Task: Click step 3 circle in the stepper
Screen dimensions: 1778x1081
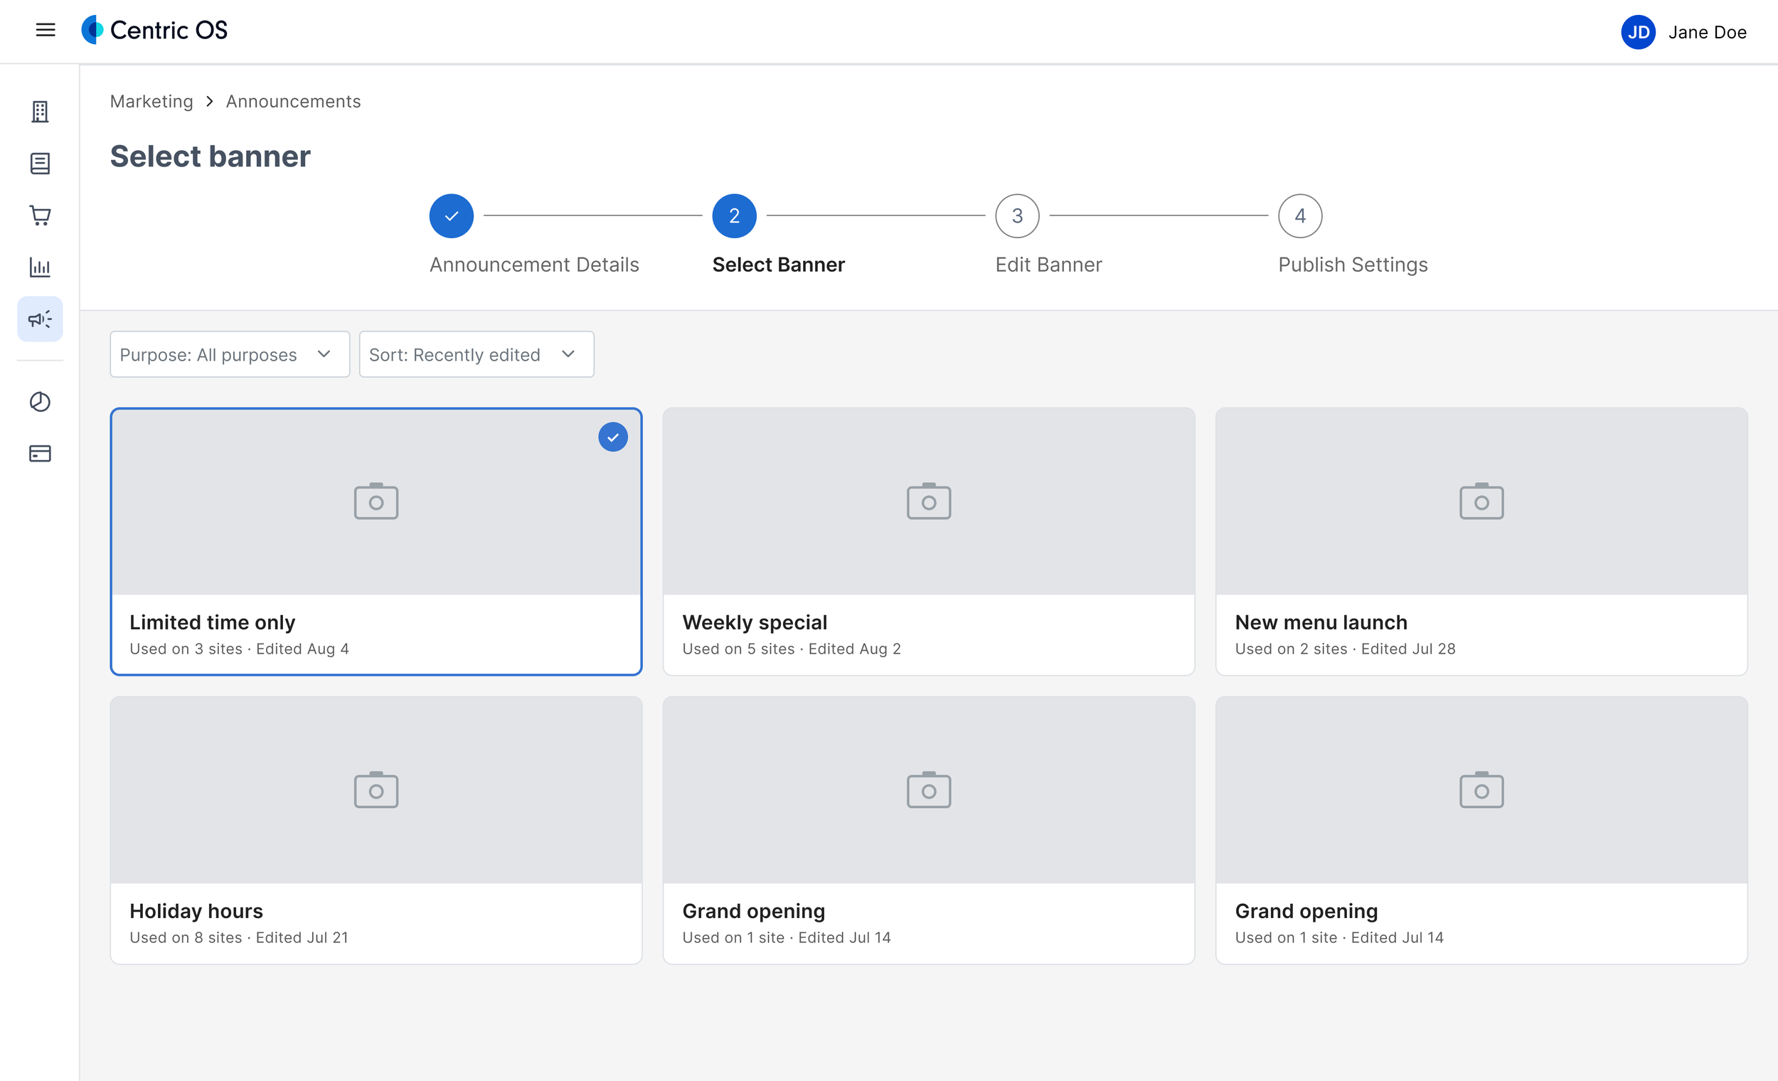Action: (1017, 215)
